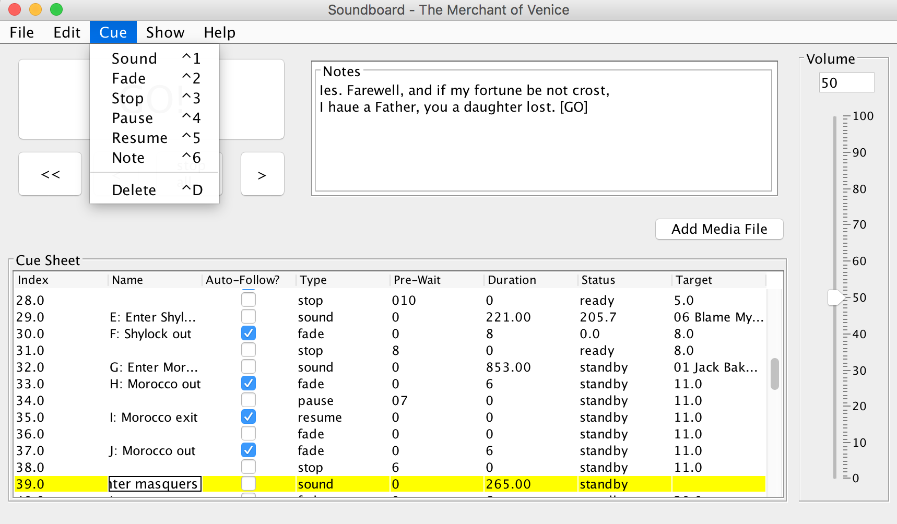Click the Index column header

pos(61,280)
